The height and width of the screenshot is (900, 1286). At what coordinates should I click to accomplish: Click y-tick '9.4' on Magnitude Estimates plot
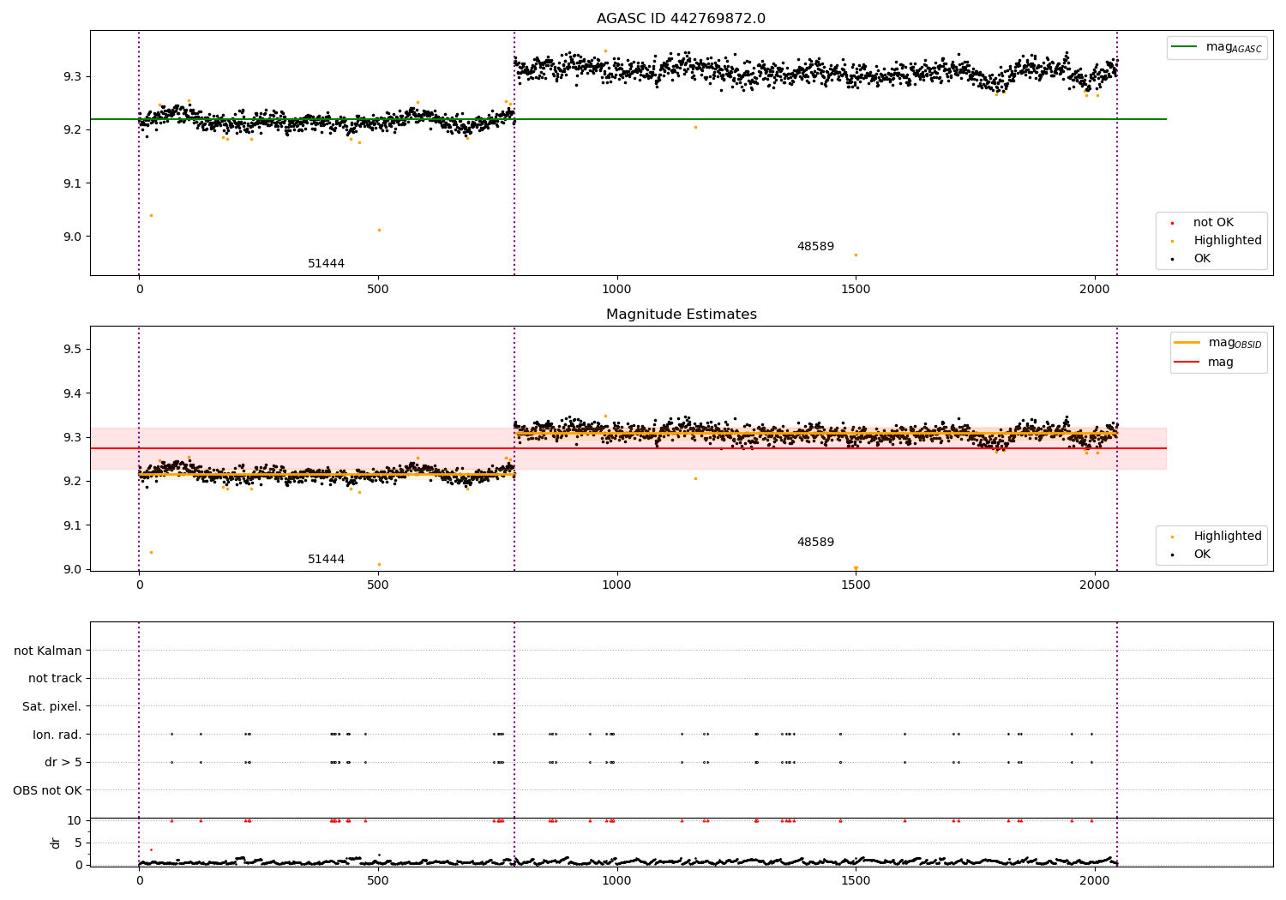tap(72, 393)
